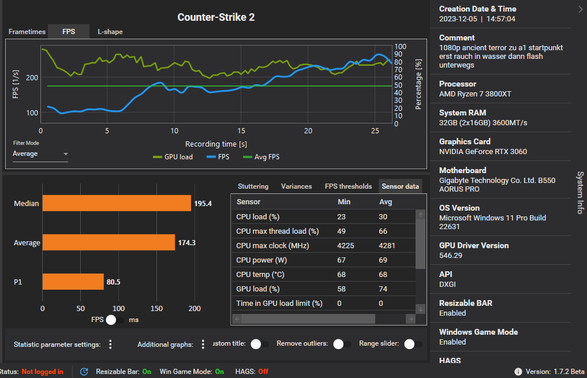
Task: Click the System Info vertical label
Action: (x=580, y=192)
